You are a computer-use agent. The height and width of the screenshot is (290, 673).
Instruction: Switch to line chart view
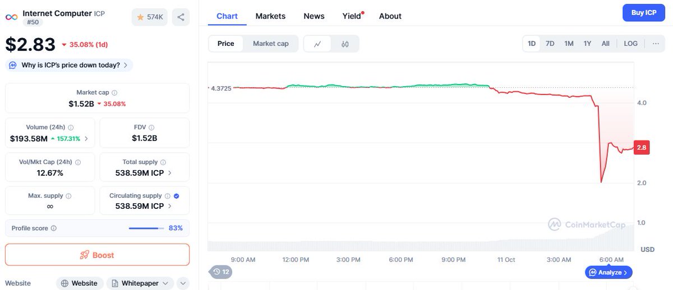[x=317, y=44]
